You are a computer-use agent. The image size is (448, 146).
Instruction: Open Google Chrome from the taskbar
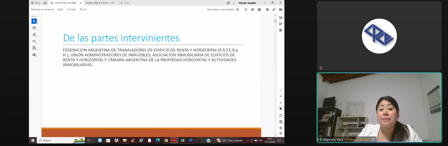[x=166, y=140]
